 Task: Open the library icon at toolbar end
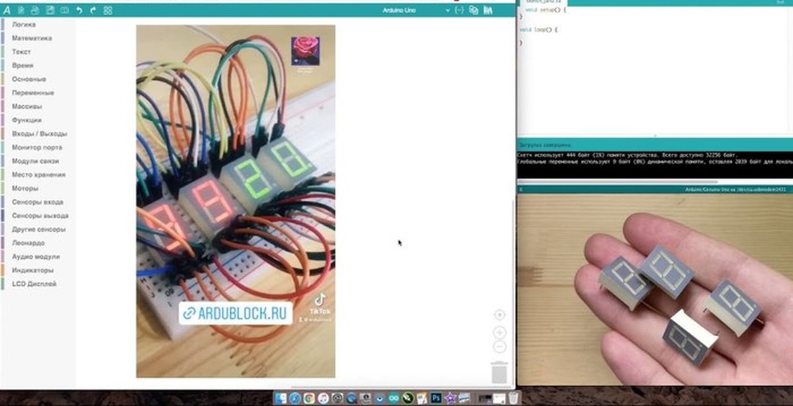[x=488, y=11]
